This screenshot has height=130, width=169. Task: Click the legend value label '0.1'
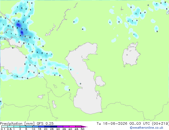(3, 129)
